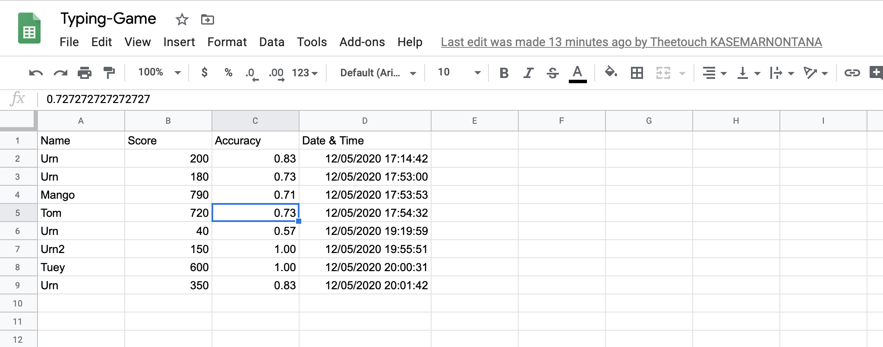Open the Add-ons menu
This screenshot has width=883, height=347.
click(x=362, y=42)
